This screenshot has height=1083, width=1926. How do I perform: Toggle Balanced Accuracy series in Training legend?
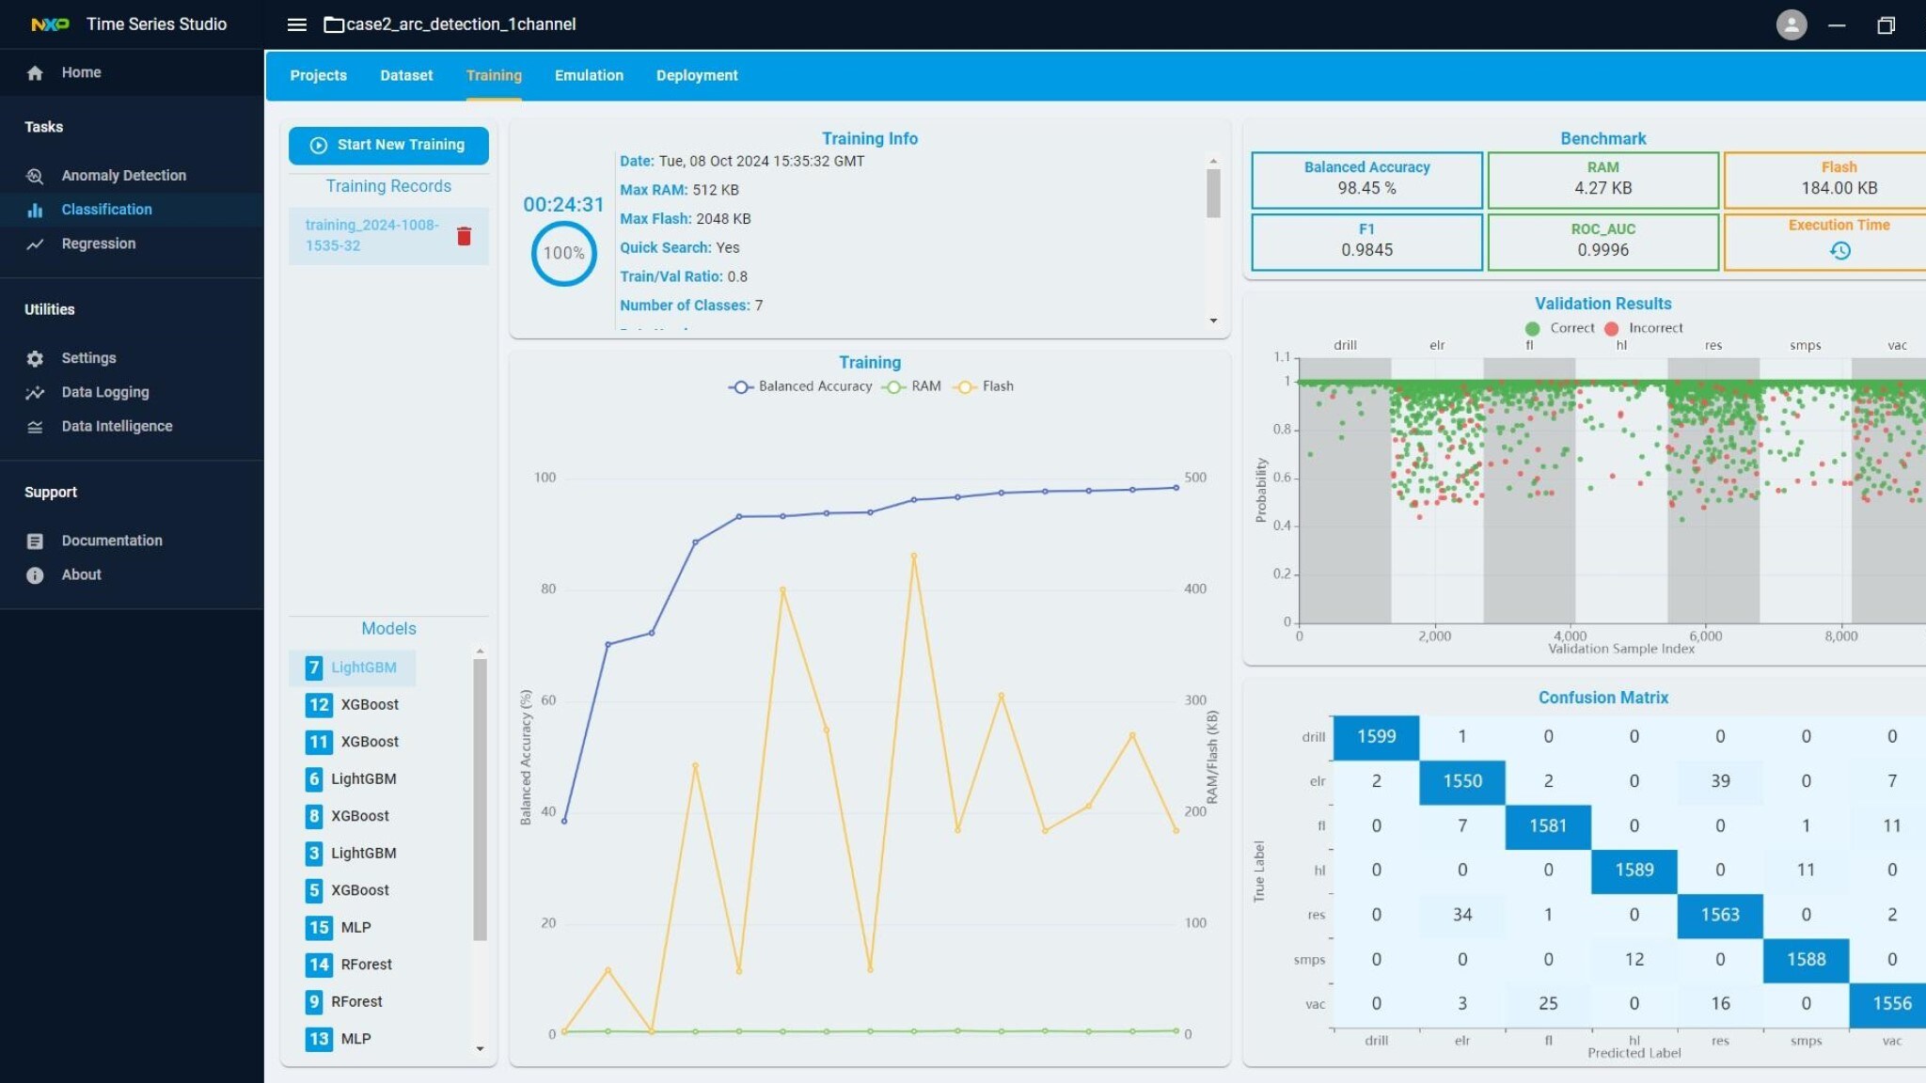coord(800,386)
